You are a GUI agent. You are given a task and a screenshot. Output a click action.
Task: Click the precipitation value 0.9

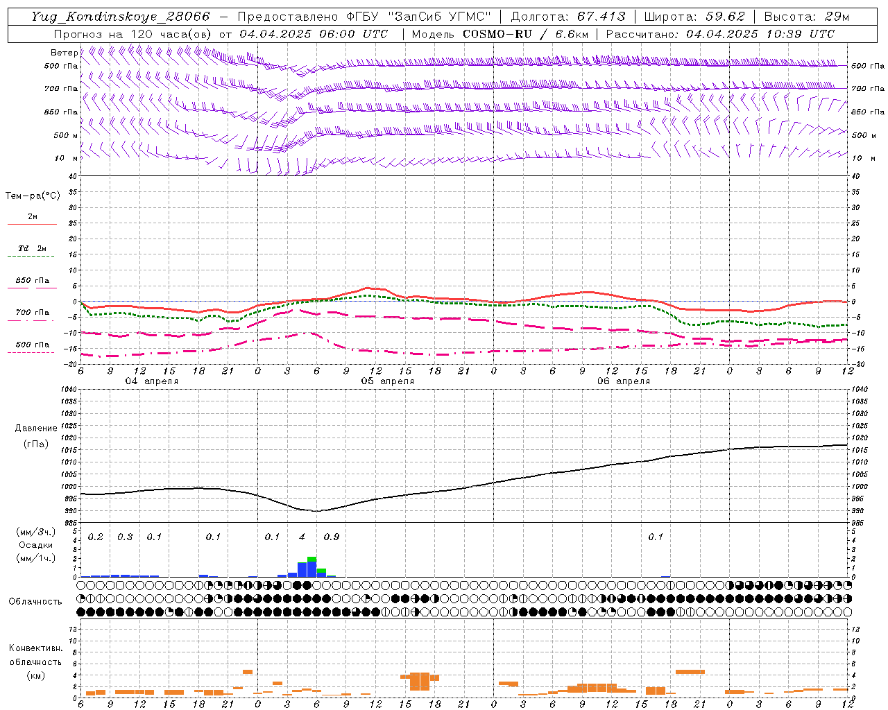(x=332, y=537)
